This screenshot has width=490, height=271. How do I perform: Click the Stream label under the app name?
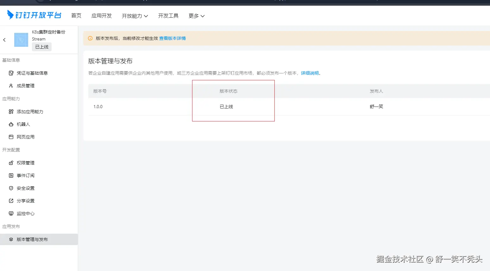pyautogui.click(x=39, y=39)
